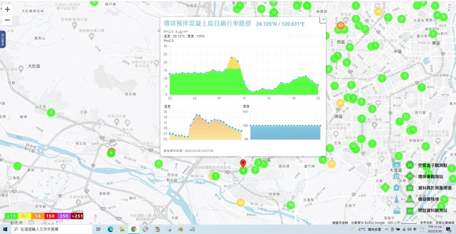Click the green <15 color scale swatch

point(11,216)
